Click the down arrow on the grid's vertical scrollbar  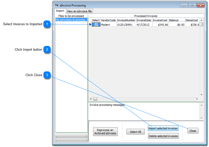[201, 95]
